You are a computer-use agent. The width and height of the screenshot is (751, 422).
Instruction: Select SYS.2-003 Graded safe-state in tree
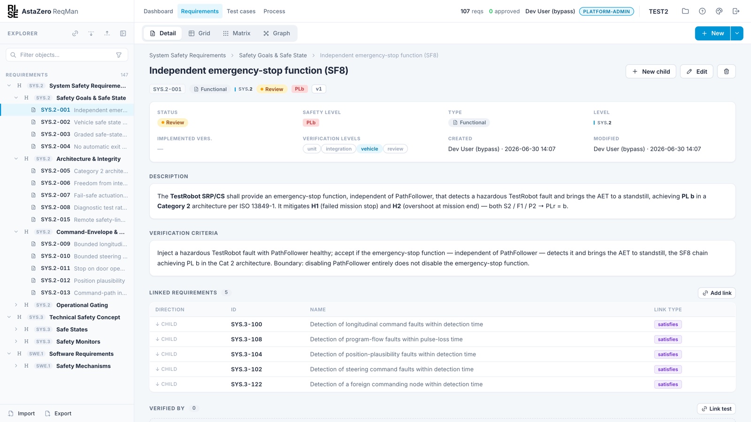point(67,135)
